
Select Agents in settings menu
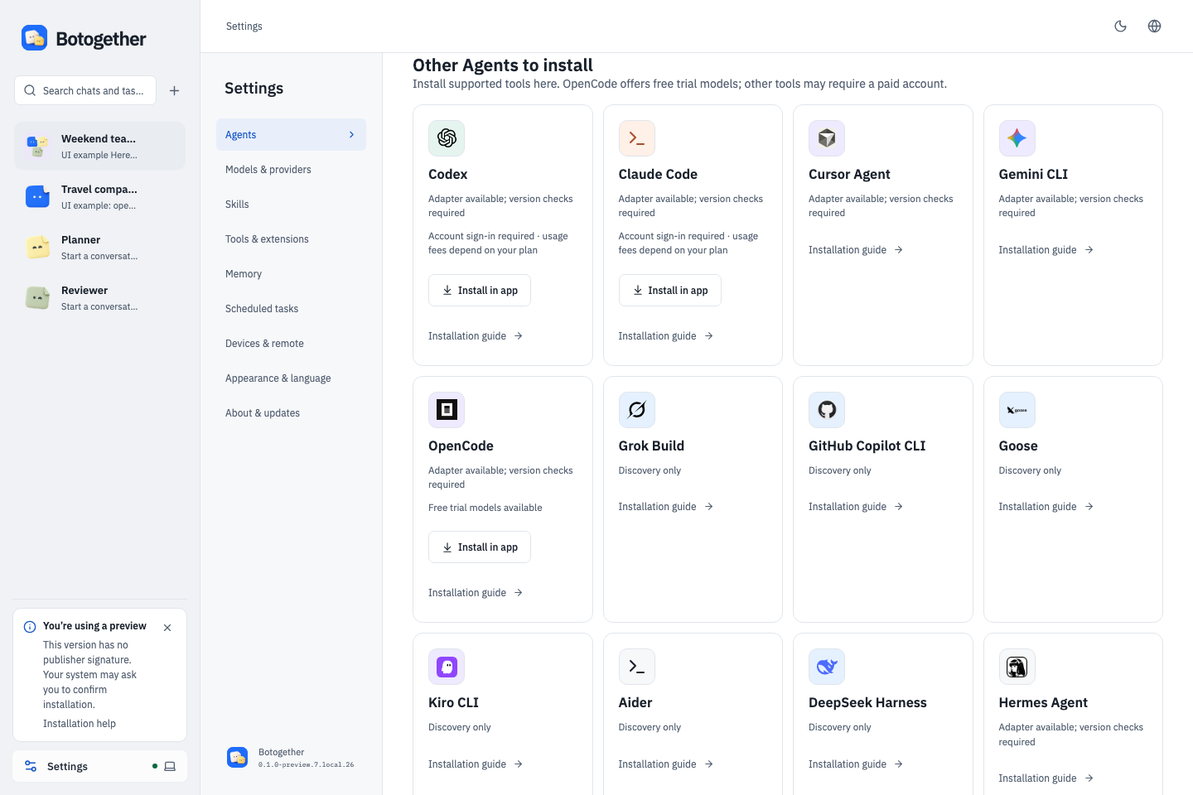(x=291, y=135)
